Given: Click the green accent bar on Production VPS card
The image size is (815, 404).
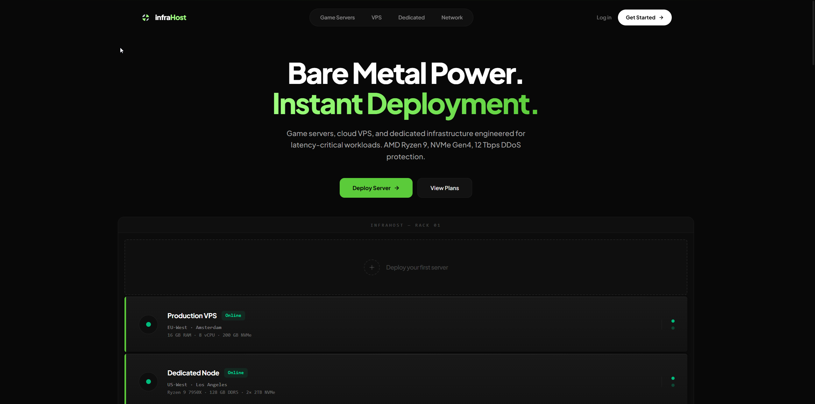Looking at the screenshot, I should pos(125,324).
